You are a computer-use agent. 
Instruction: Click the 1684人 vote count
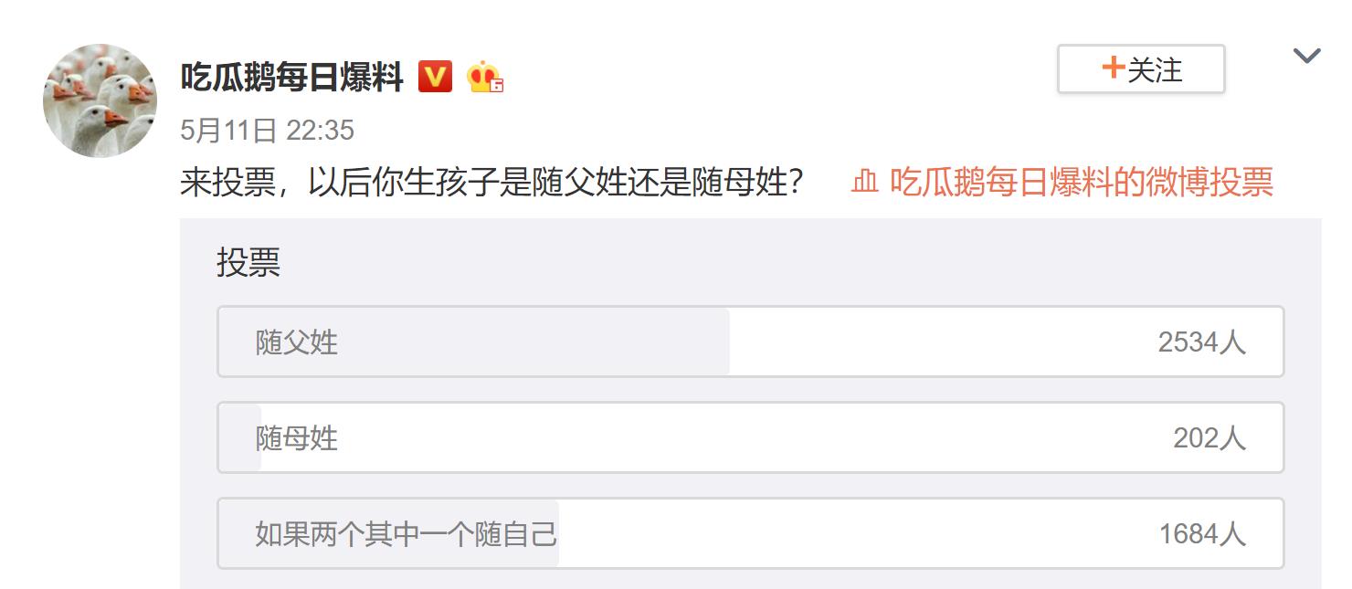1202,533
